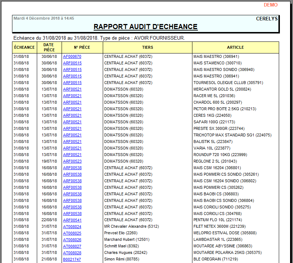Viewport: 293px width, 263px height.
Task: Click the TIERS column header
Action: pyautogui.click(x=148, y=47)
